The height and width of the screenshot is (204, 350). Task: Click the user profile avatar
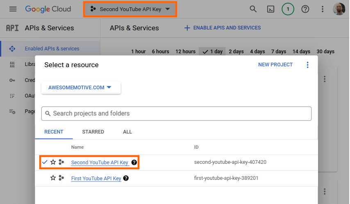tap(339, 9)
